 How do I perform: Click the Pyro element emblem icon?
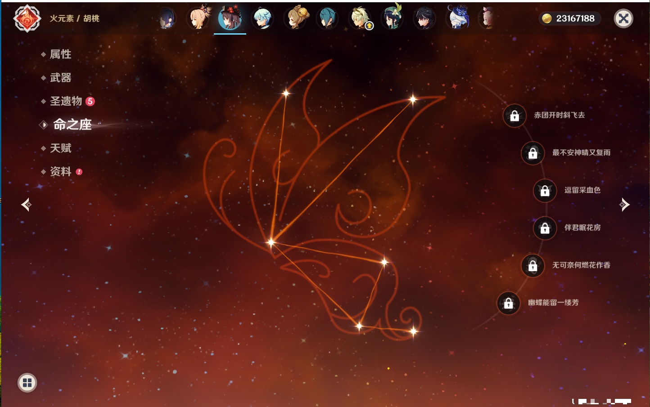[x=27, y=18]
